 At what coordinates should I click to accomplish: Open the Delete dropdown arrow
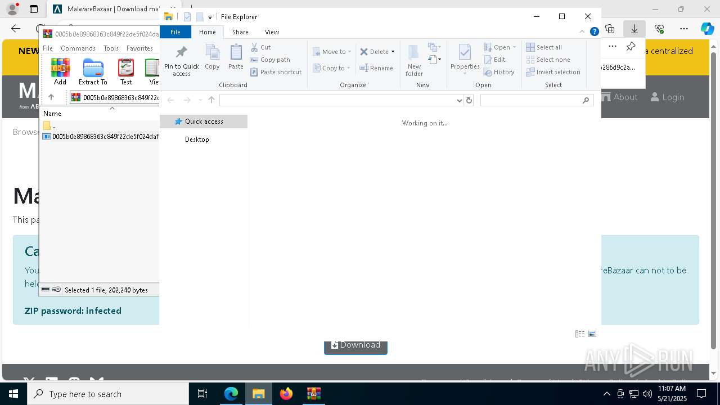[393, 52]
